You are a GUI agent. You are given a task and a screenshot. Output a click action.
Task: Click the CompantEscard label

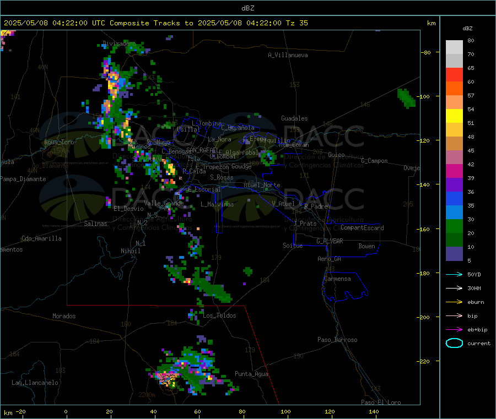pyautogui.click(x=362, y=227)
